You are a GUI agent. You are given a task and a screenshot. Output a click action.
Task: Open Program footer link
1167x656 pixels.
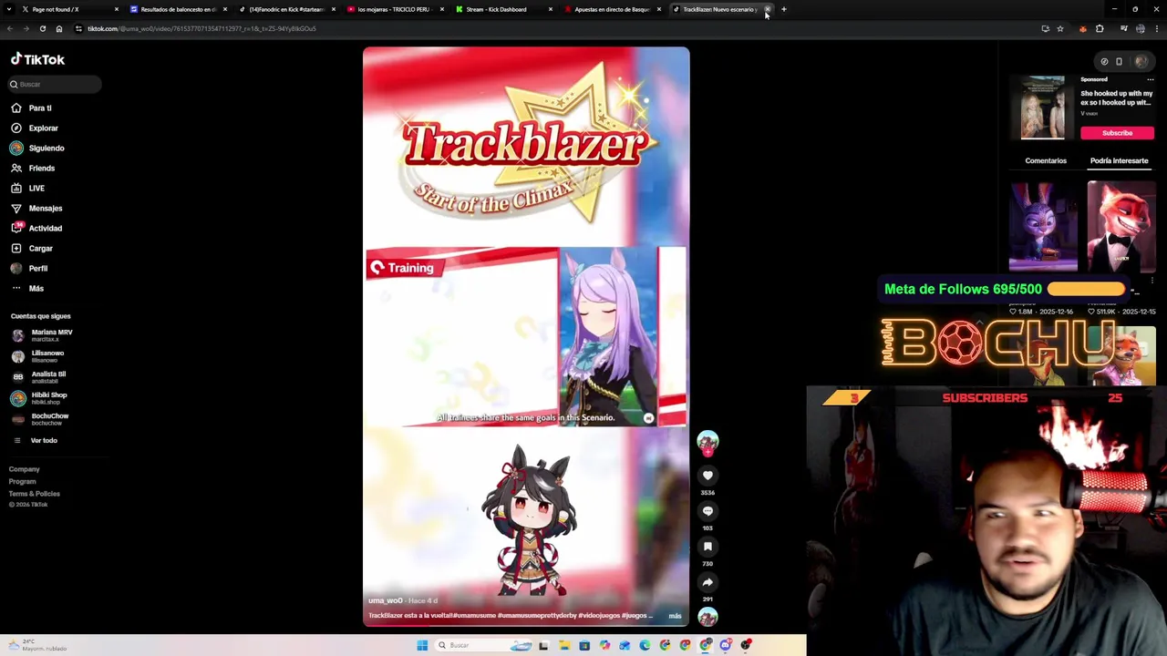[x=23, y=481]
